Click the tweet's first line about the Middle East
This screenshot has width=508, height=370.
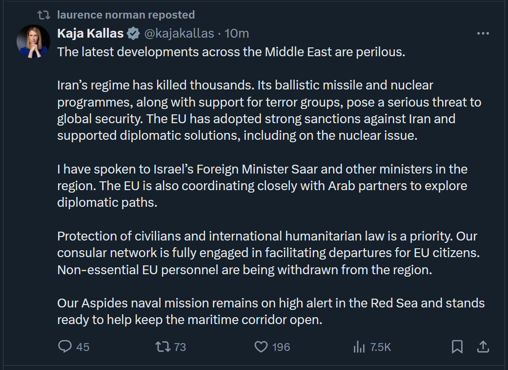[231, 52]
